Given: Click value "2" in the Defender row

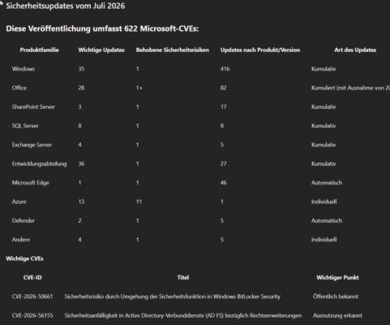Looking at the screenshot, I should [x=79, y=220].
